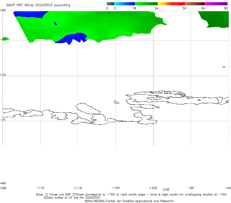Click the color bar label '34'
This screenshot has height=203, width=231.
pyautogui.click(x=156, y=8)
